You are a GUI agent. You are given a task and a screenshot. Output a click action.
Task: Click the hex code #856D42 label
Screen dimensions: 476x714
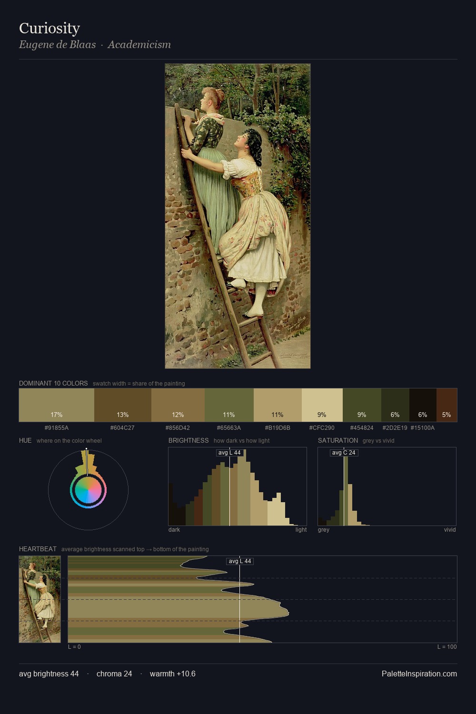(x=178, y=428)
